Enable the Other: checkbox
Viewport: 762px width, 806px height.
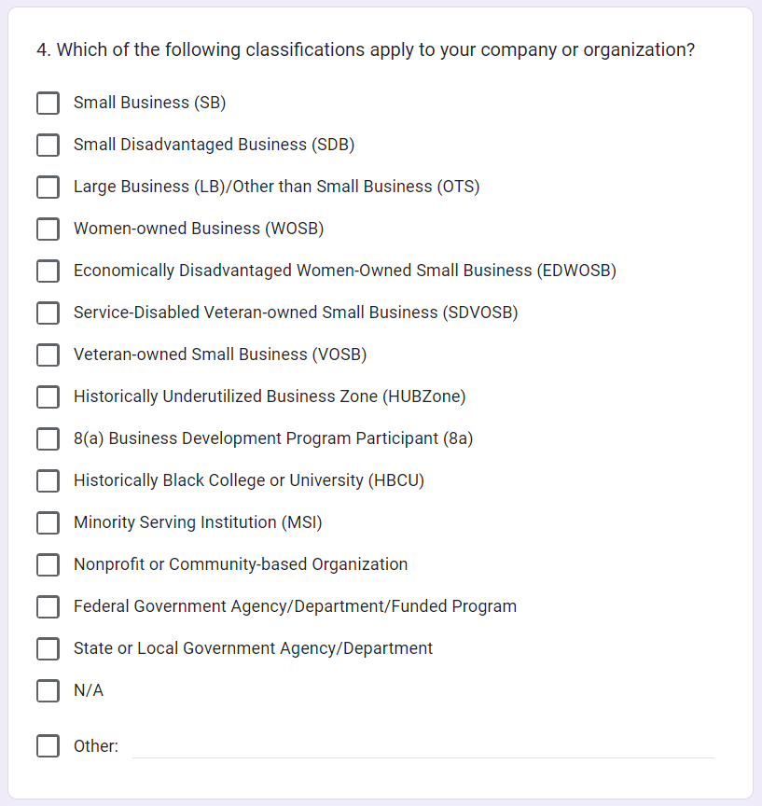click(48, 746)
